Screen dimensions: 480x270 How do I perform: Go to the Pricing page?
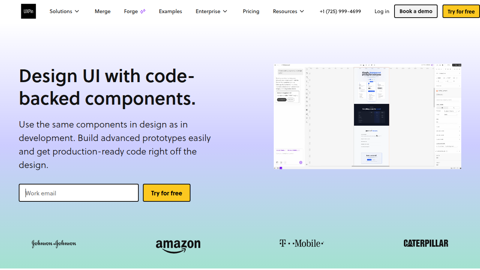(251, 11)
